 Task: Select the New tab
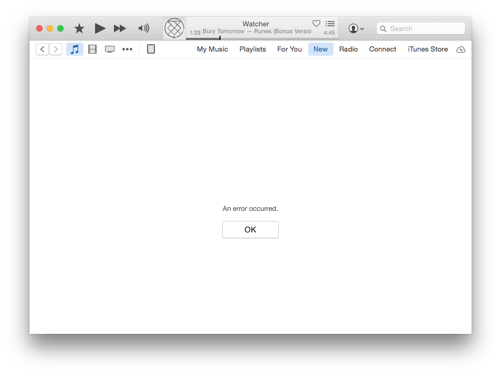click(320, 49)
